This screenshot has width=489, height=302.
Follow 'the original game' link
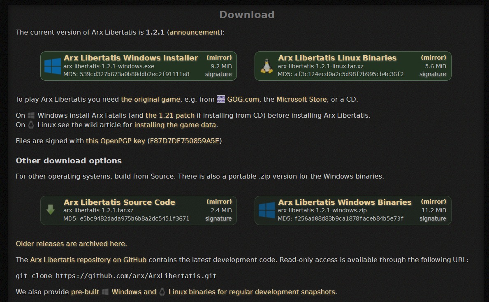pyautogui.click(x=151, y=100)
